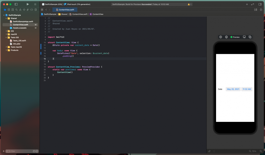Collapse the Shared folder in the navigator

coord(7,18)
